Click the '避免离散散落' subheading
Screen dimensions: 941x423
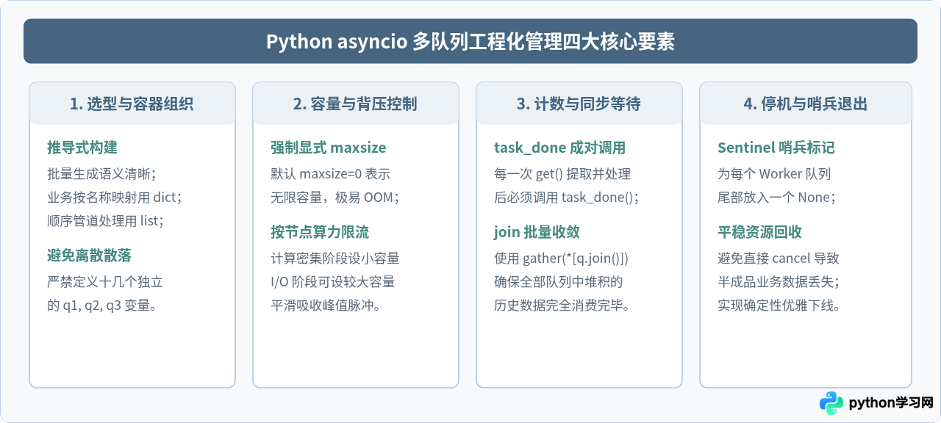(90, 256)
